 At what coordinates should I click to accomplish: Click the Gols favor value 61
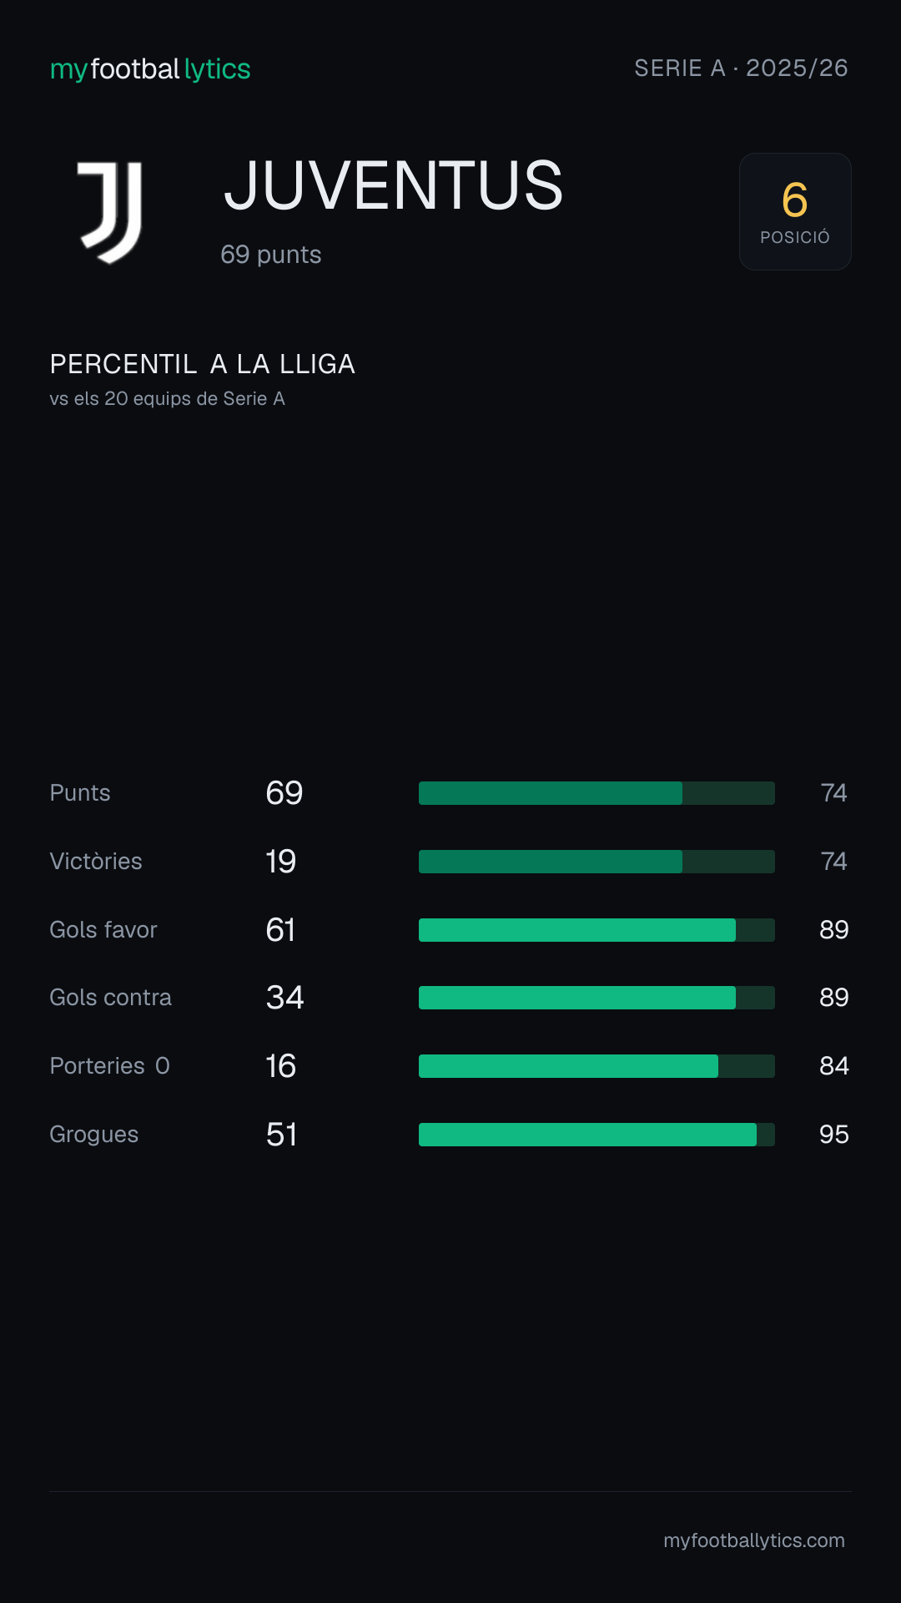281,930
